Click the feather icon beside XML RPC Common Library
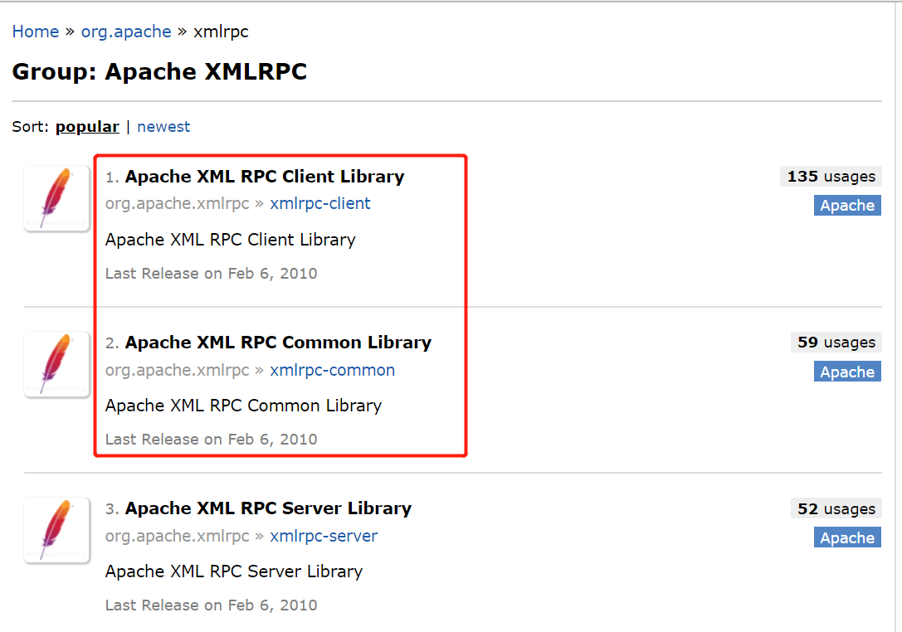Viewport: 902px width, 632px height. 56,364
